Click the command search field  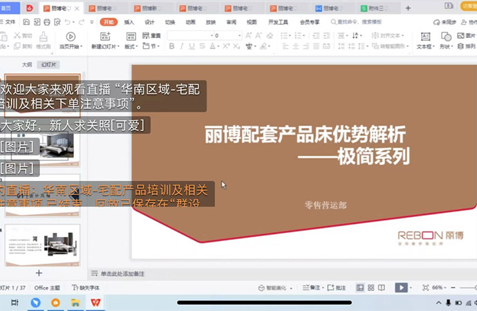pyautogui.click(x=356, y=22)
